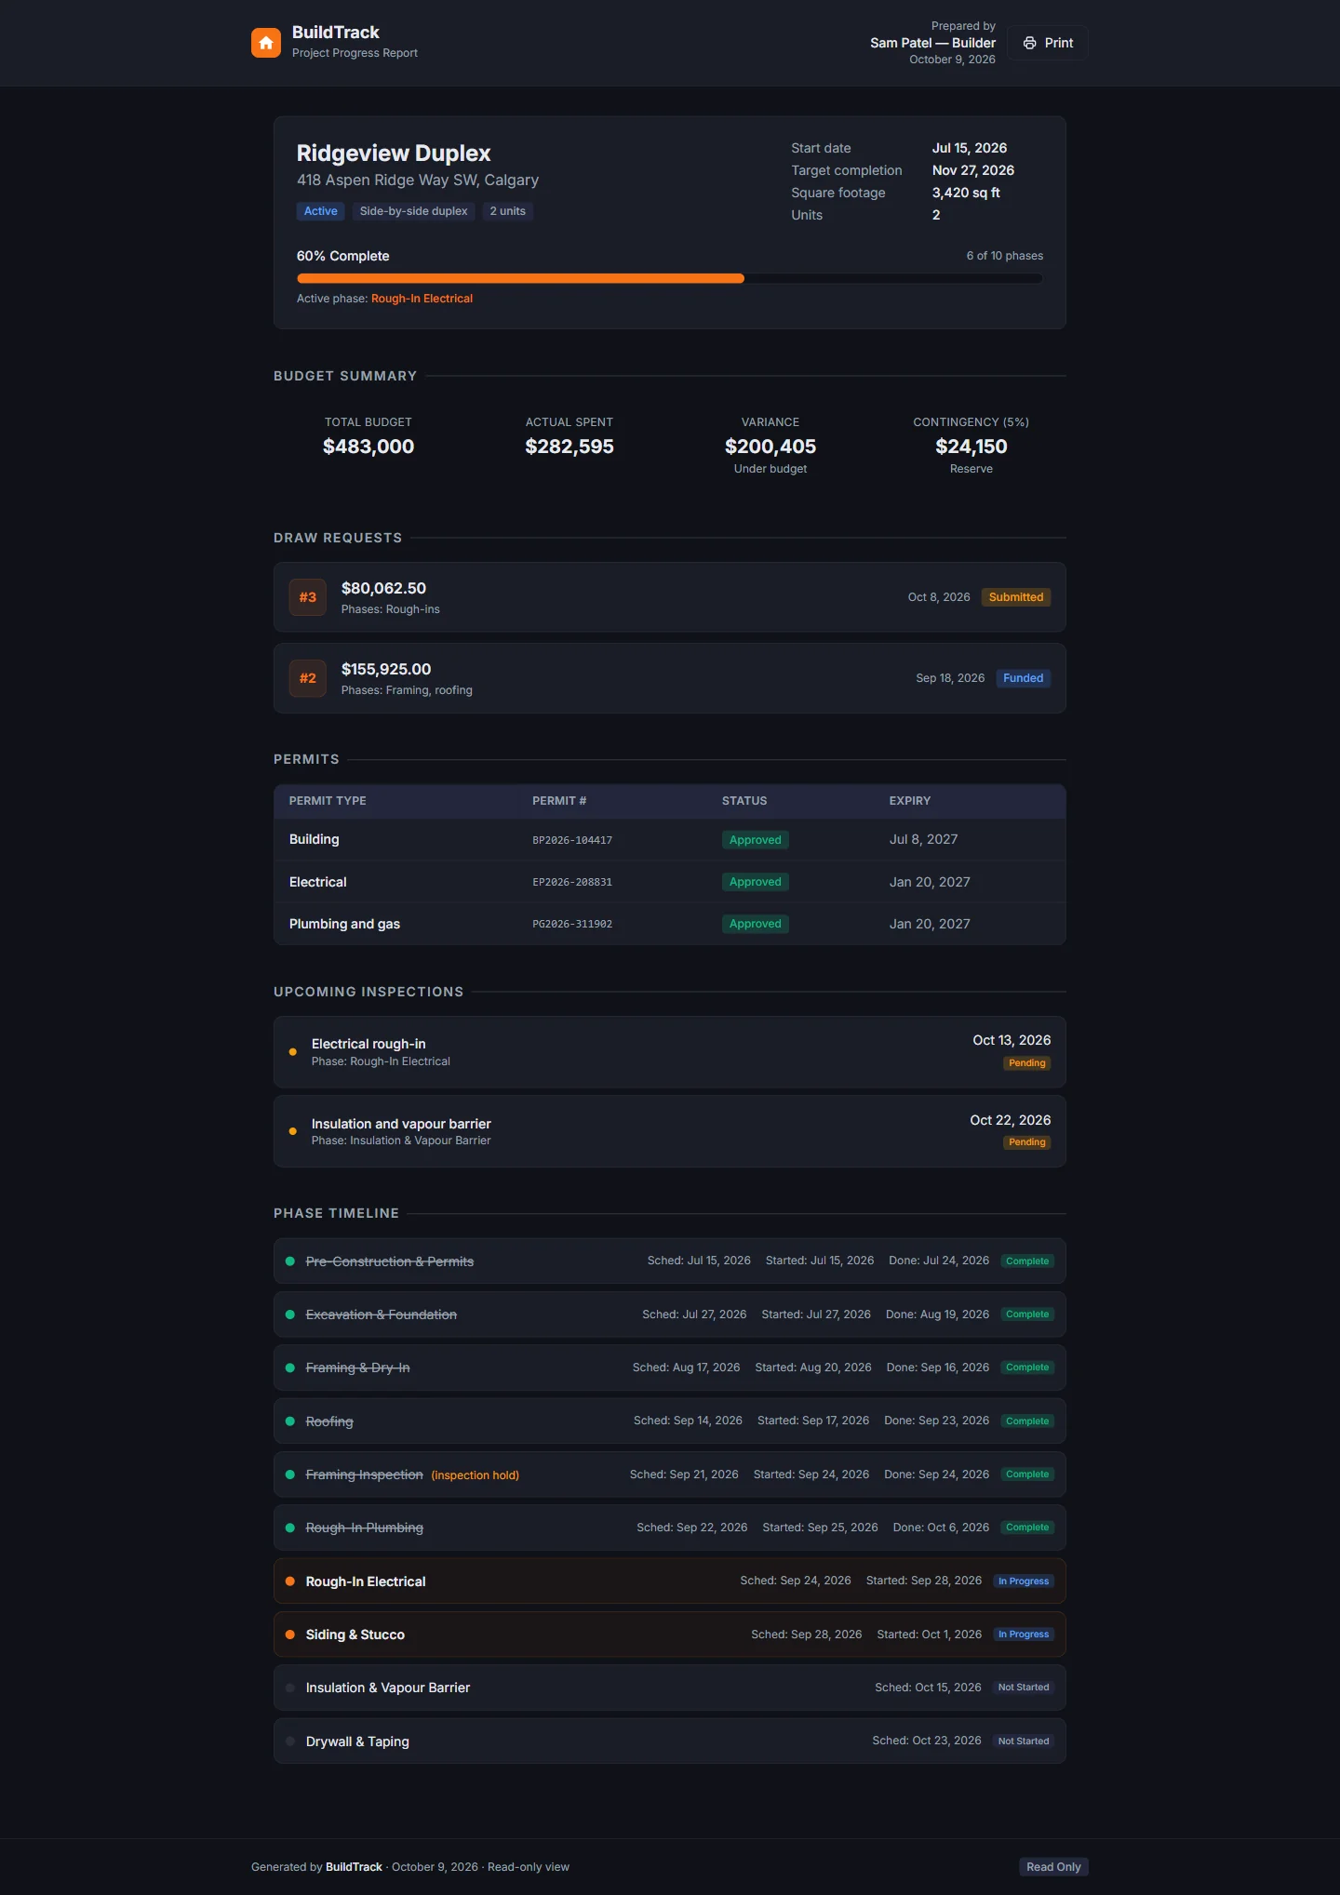Image resolution: width=1340 pixels, height=1895 pixels.
Task: Click Approved badge in Plumbing and gas row
Action: tap(756, 924)
